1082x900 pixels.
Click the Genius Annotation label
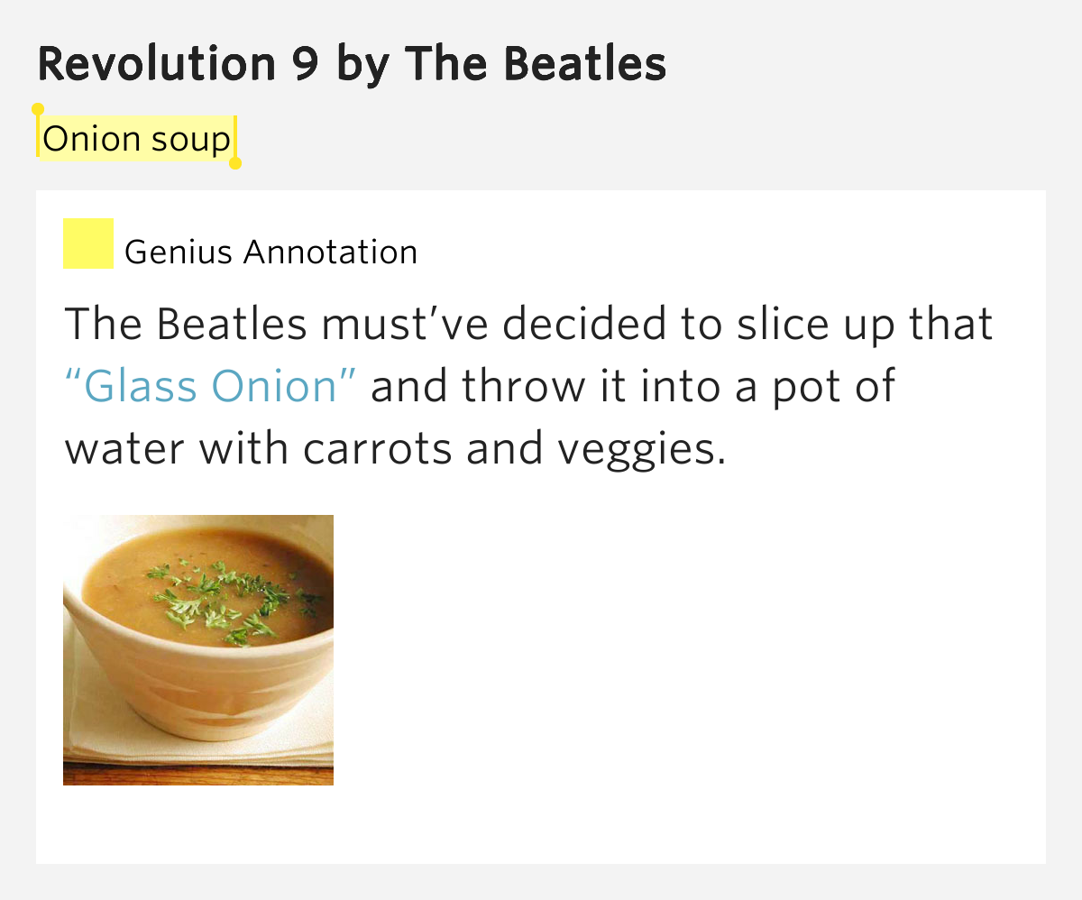[x=270, y=253]
